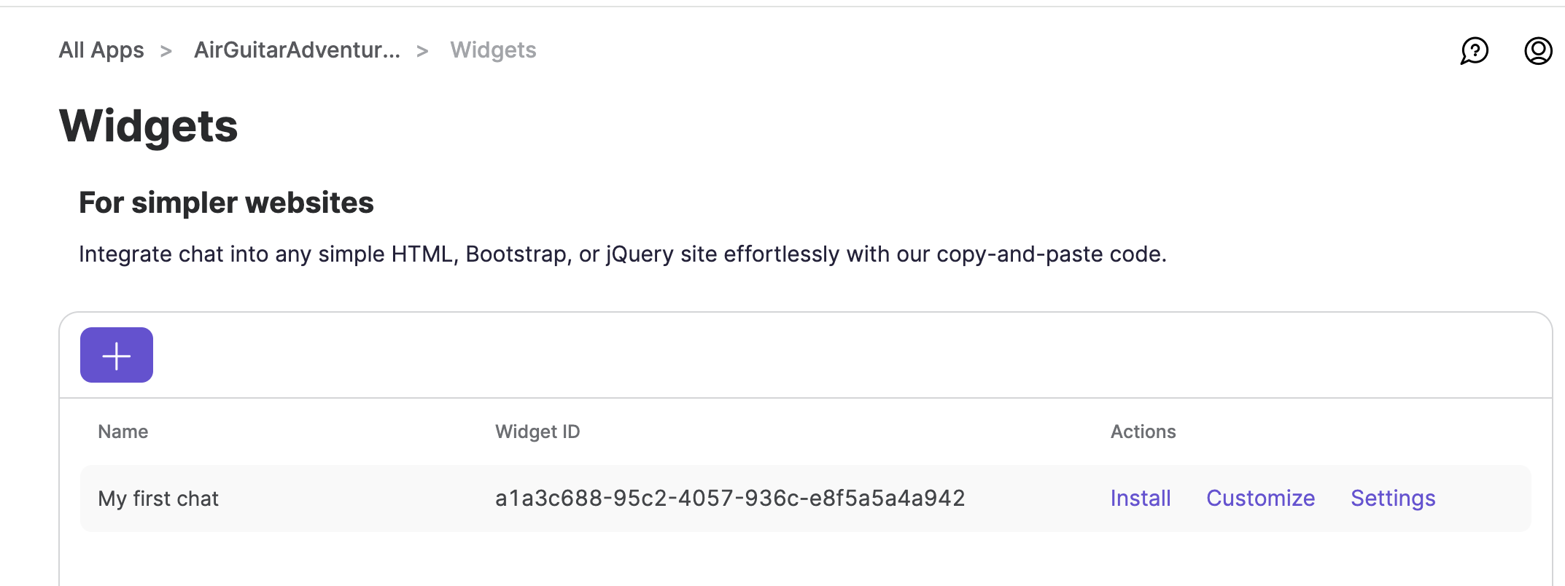Click Install for My first chat
Image resolution: width=1565 pixels, height=586 pixels.
click(1140, 499)
